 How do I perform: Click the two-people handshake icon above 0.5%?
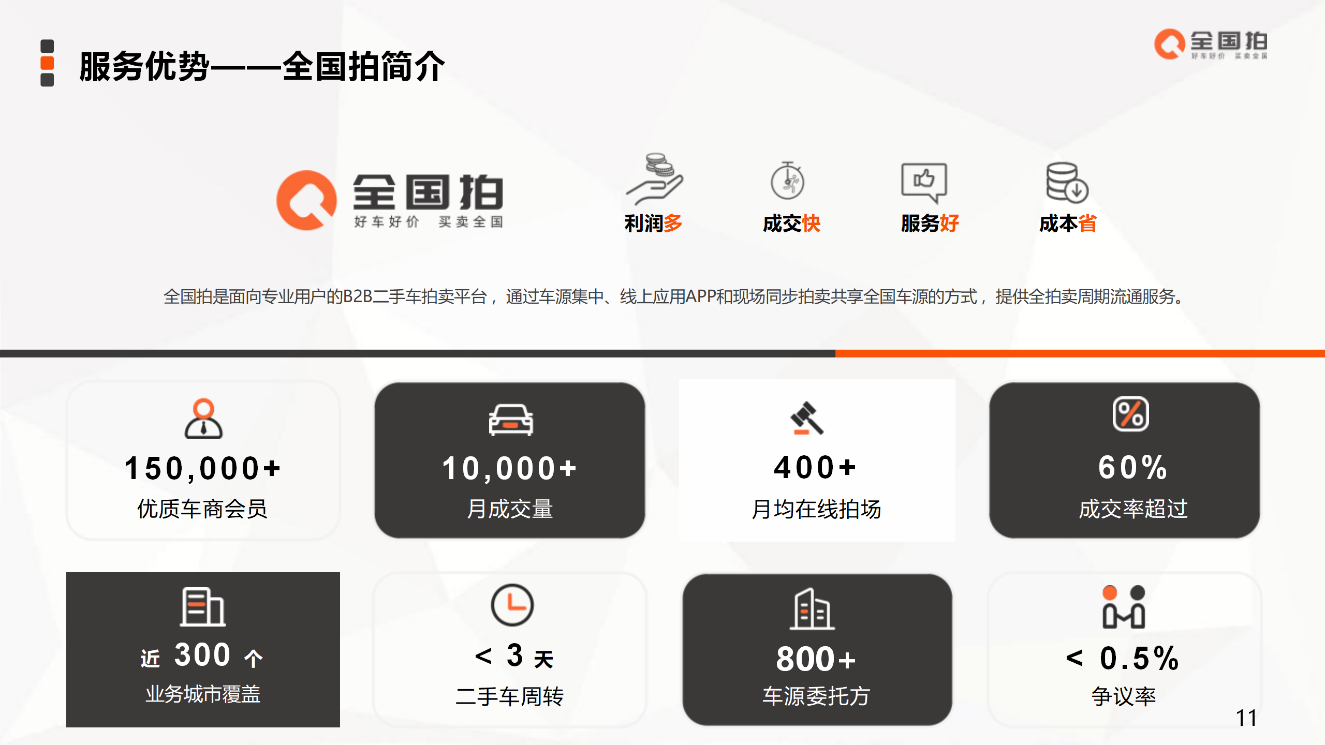pyautogui.click(x=1123, y=607)
